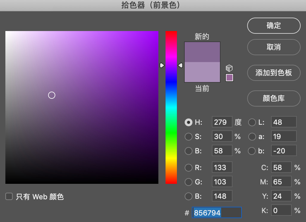
Task: Enable the 只有 Web 颜色 checkbox
Action: coord(9,196)
